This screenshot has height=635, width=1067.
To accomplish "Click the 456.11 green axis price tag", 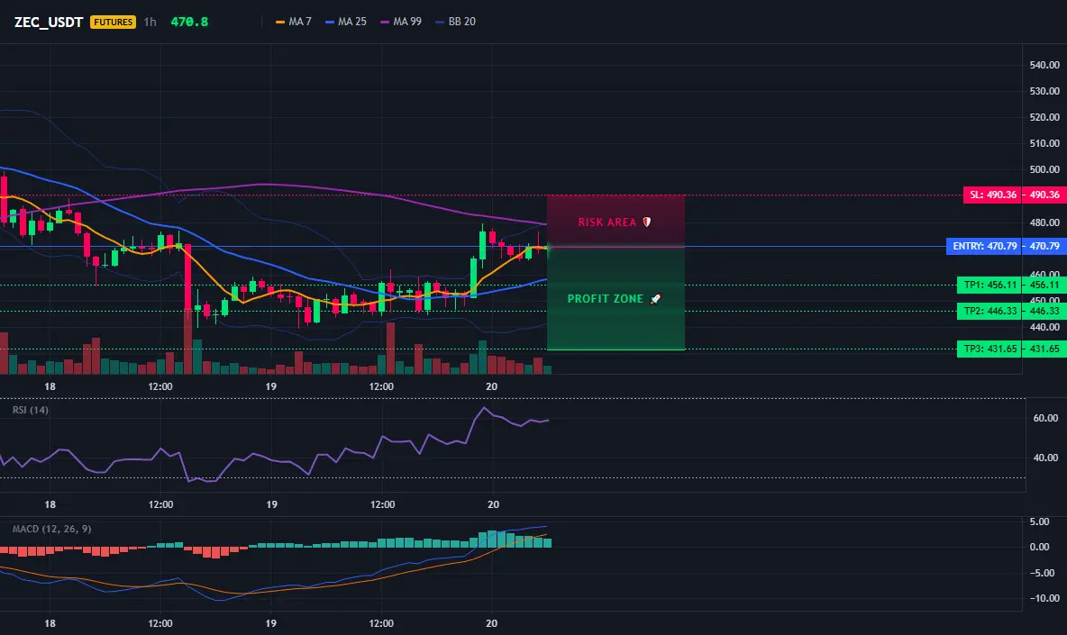I will click(1044, 285).
